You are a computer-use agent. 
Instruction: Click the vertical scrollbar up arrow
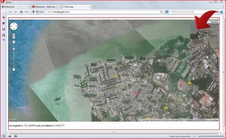(223, 17)
